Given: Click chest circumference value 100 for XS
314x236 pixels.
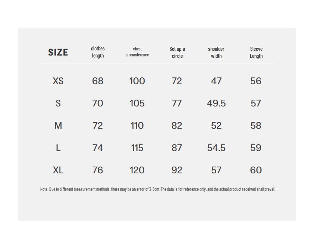Looking at the screenshot, I should point(137,81).
